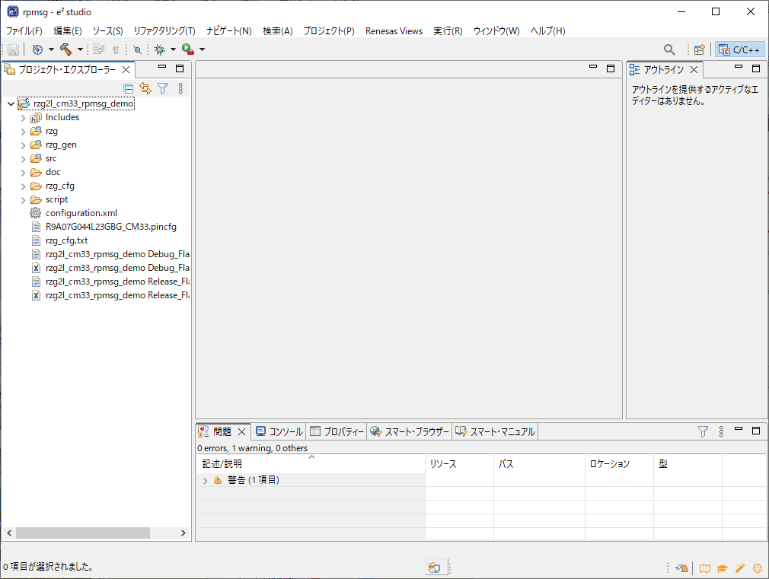Switch to the プロパティー tab
Screen dimensions: 769x579
click(337, 431)
